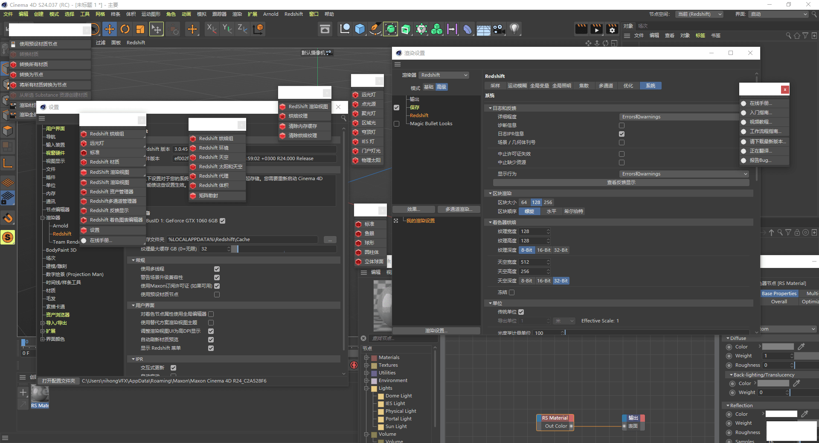This screenshot has height=443, width=819.
Task: Toggle the Y axis lock icon
Action: [x=227, y=29]
